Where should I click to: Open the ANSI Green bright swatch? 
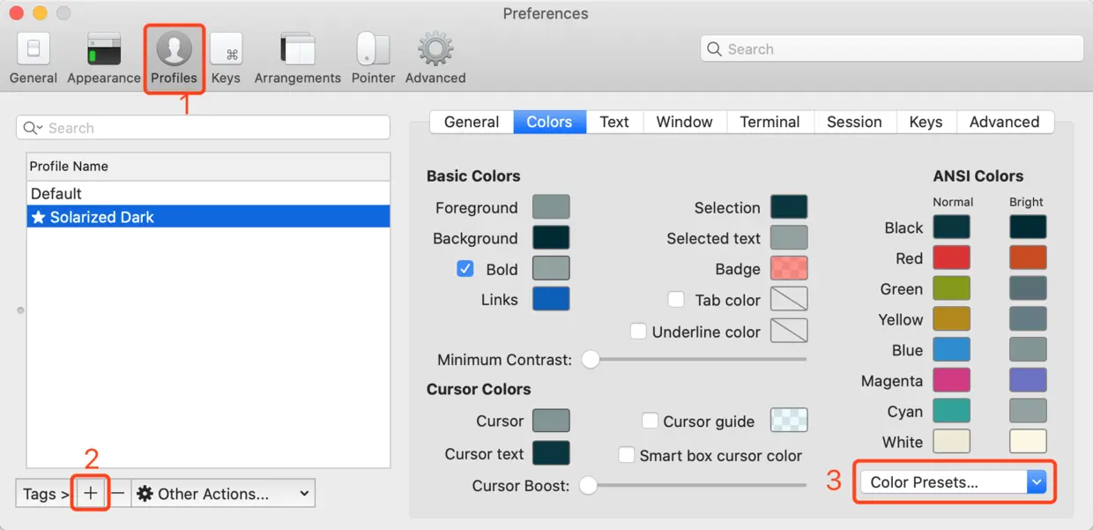point(1028,288)
